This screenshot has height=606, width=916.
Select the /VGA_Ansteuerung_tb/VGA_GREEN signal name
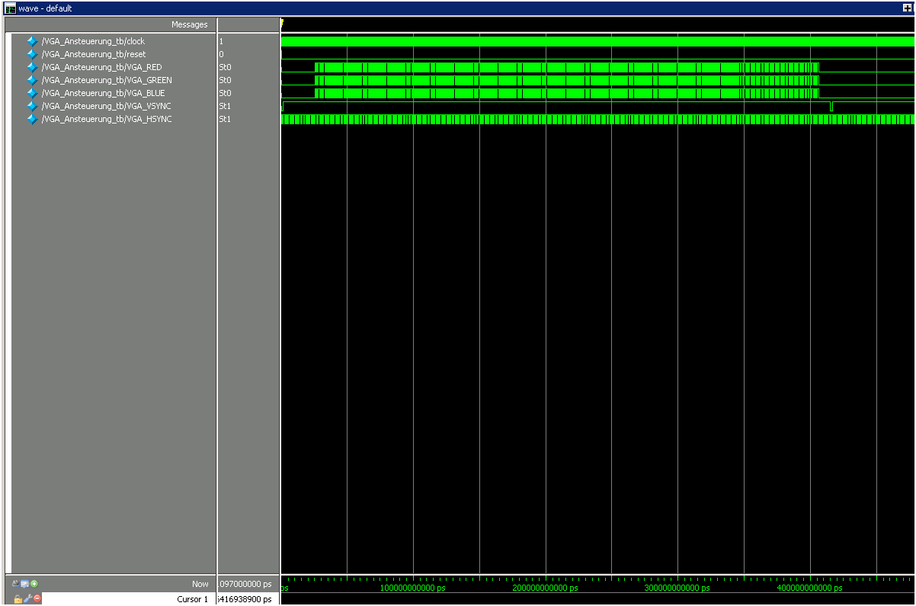click(107, 80)
